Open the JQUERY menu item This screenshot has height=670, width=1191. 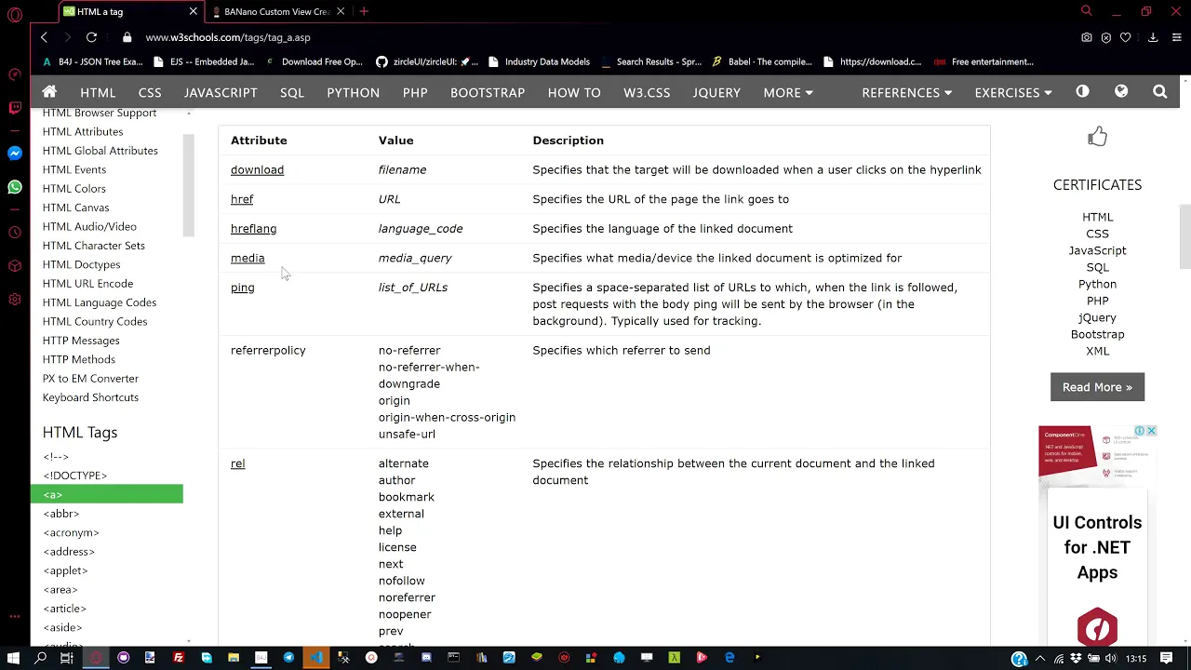716,92
